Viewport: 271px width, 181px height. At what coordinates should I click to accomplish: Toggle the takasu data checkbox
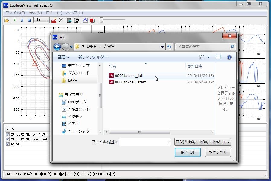coord(8,144)
